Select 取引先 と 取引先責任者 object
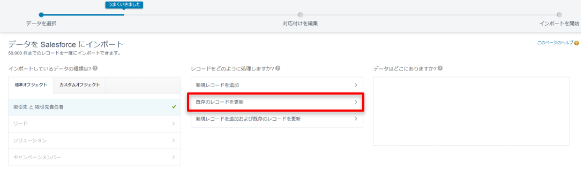Image resolution: width=584 pixels, height=195 pixels. pyautogui.click(x=95, y=107)
